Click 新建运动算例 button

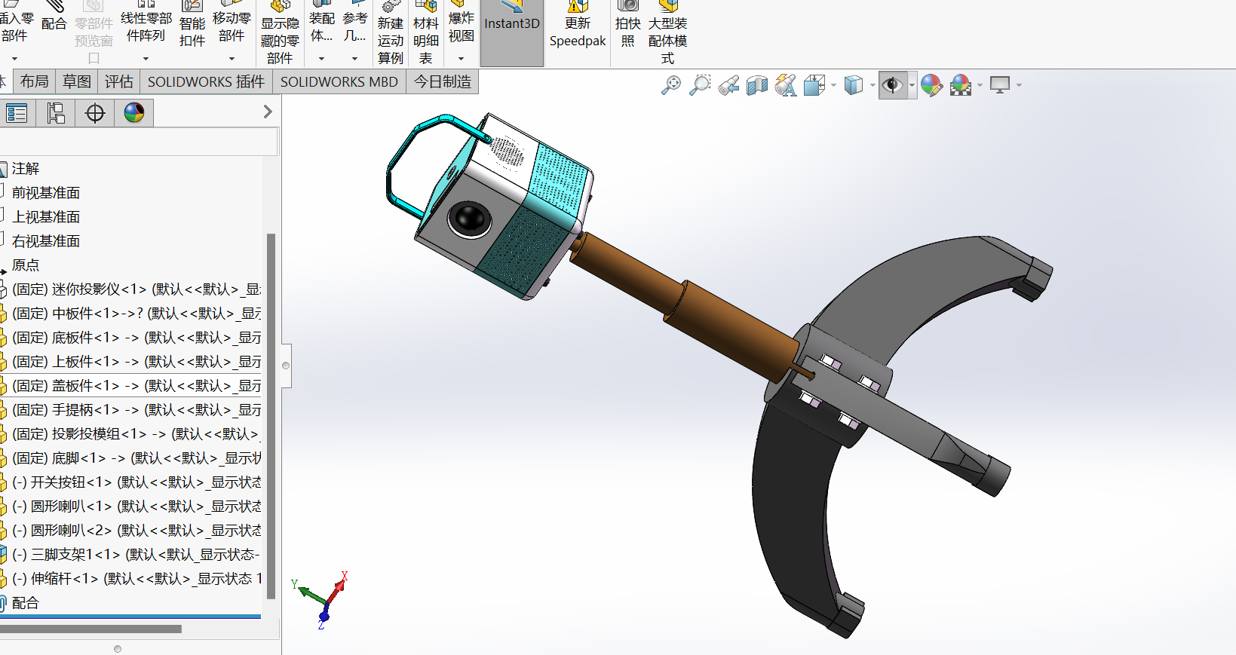391,32
